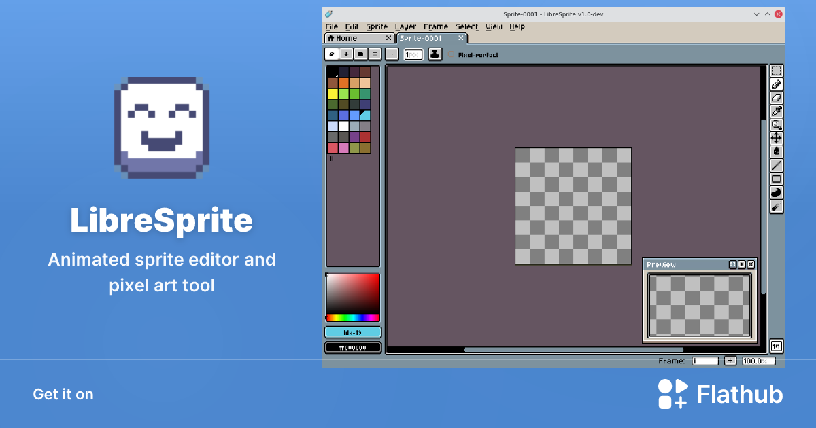The width and height of the screenshot is (816, 428).
Task: Select the Line tool
Action: pos(777,164)
